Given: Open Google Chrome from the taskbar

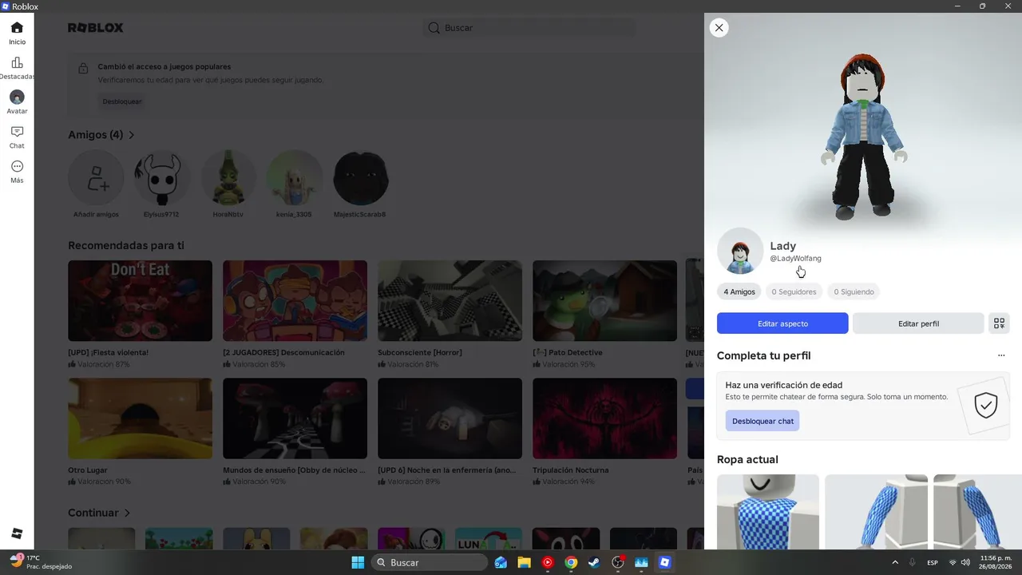Looking at the screenshot, I should pyautogui.click(x=571, y=562).
